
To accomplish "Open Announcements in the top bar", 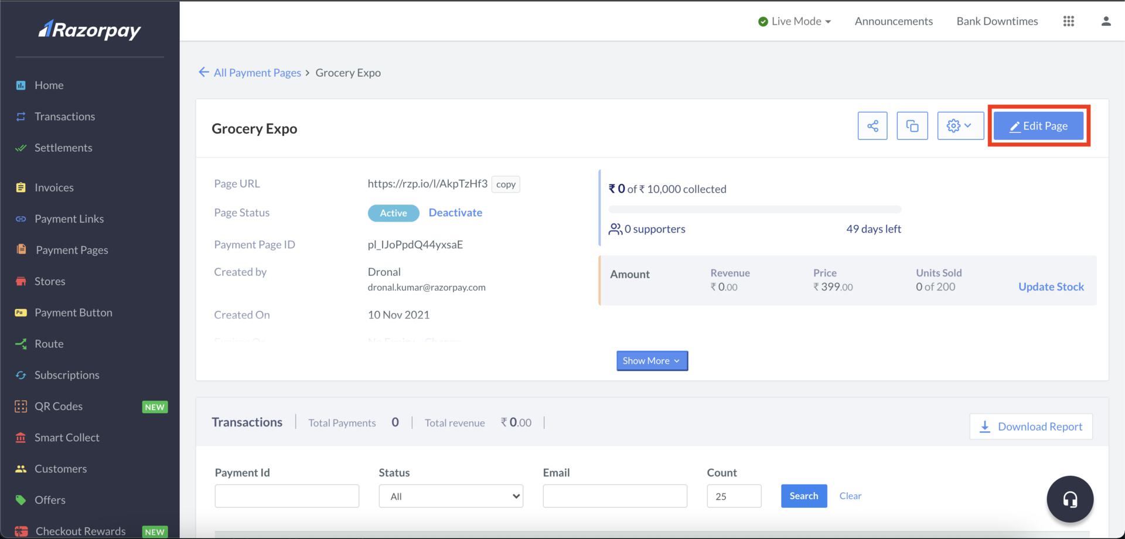I will coord(894,21).
